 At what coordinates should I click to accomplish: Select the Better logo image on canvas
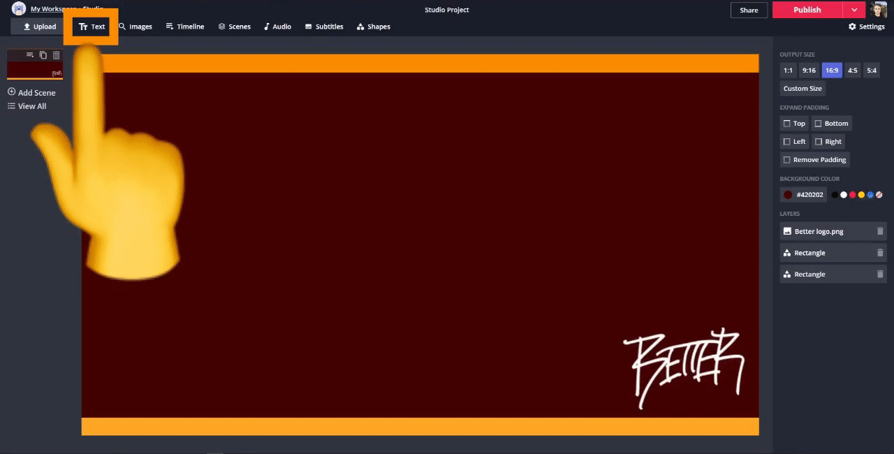(684, 367)
